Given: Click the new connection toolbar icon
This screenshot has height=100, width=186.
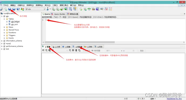Looking at the screenshot, I should tap(1, 9).
